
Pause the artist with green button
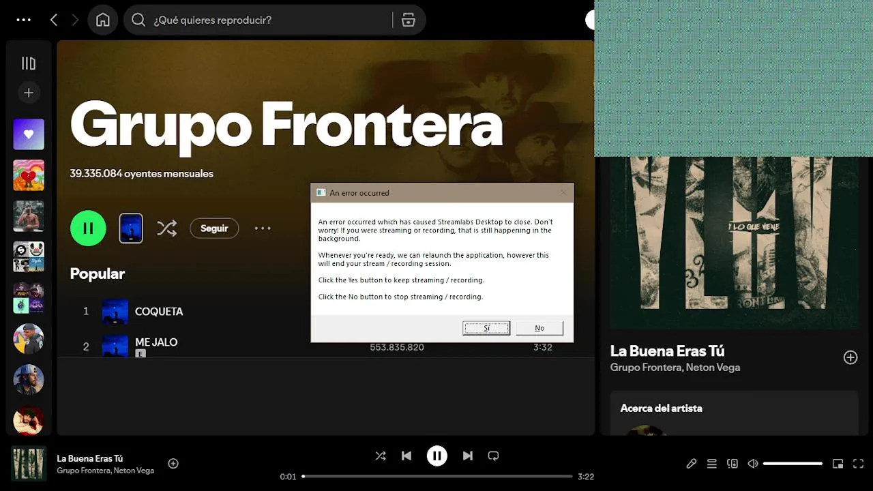(x=88, y=228)
